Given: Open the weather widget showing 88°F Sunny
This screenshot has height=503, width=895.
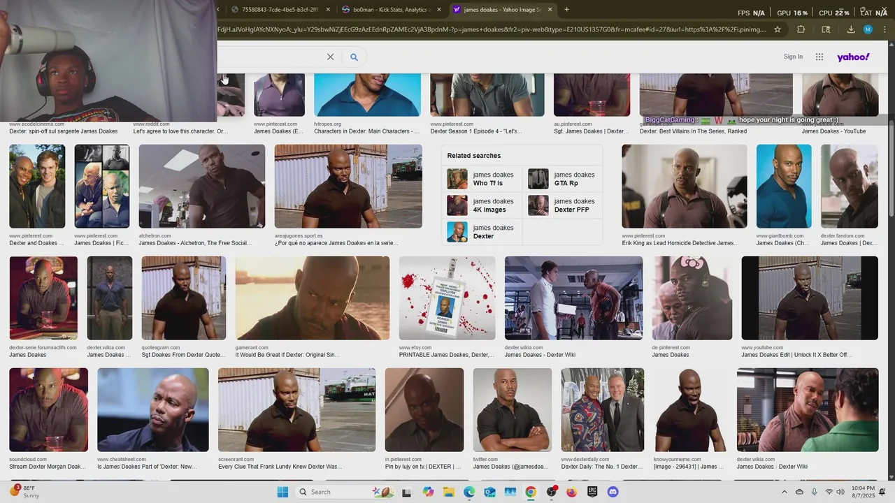Looking at the screenshot, I should (24, 492).
